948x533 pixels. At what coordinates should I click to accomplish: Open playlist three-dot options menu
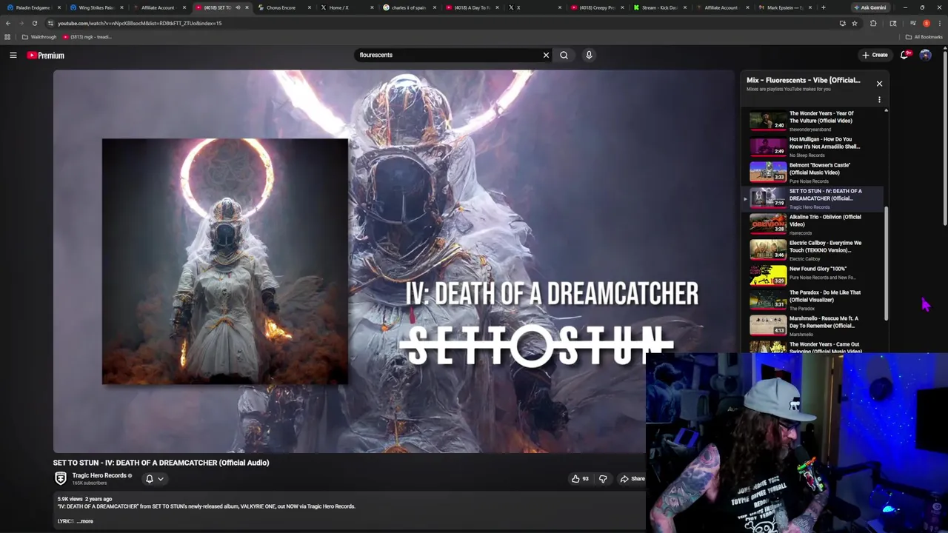pos(879,99)
